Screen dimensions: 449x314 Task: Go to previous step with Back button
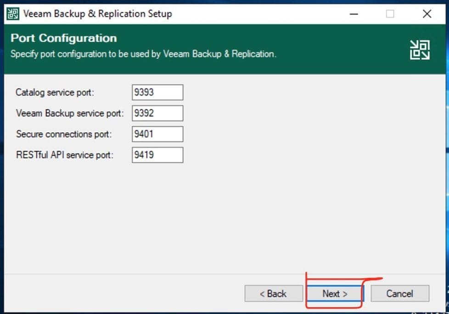(274, 293)
